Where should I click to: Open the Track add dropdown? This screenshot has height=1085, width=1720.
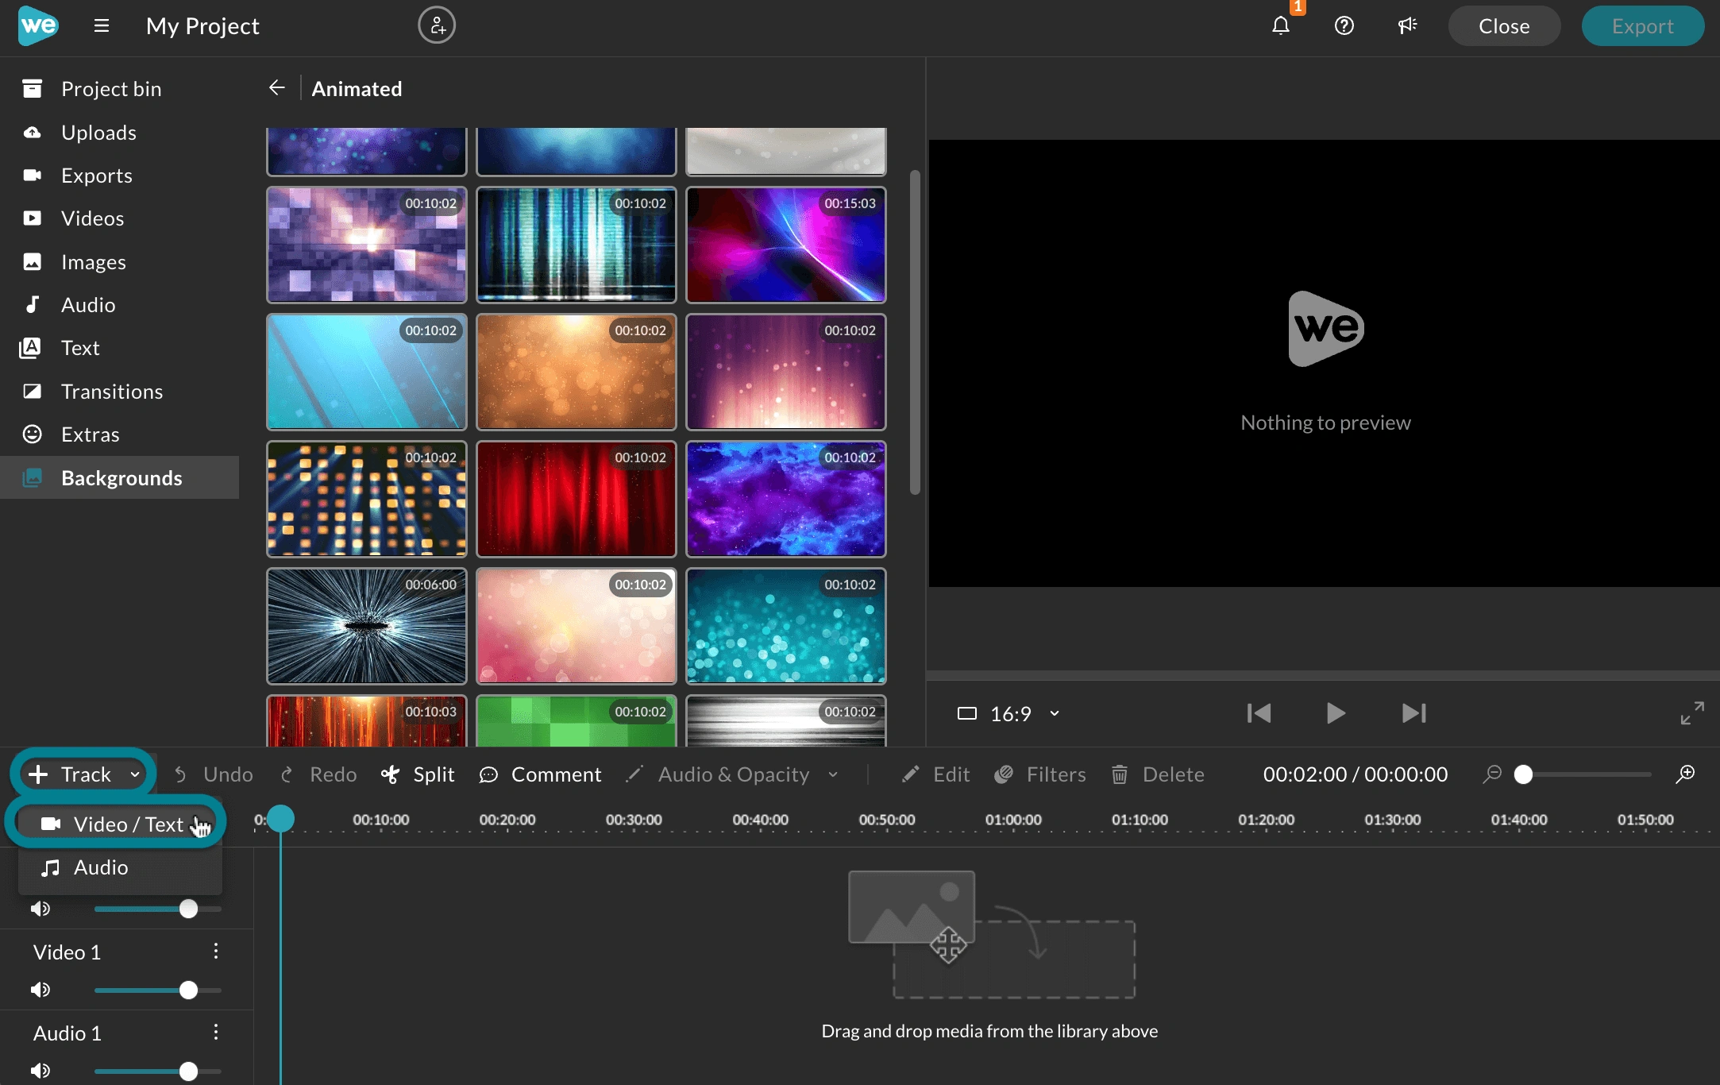[84, 774]
